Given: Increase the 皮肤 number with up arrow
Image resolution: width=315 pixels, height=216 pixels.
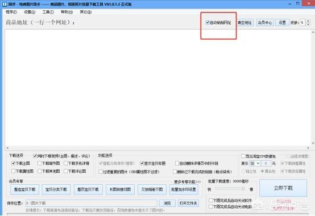Looking at the screenshot, I should pyautogui.click(x=308, y=20).
